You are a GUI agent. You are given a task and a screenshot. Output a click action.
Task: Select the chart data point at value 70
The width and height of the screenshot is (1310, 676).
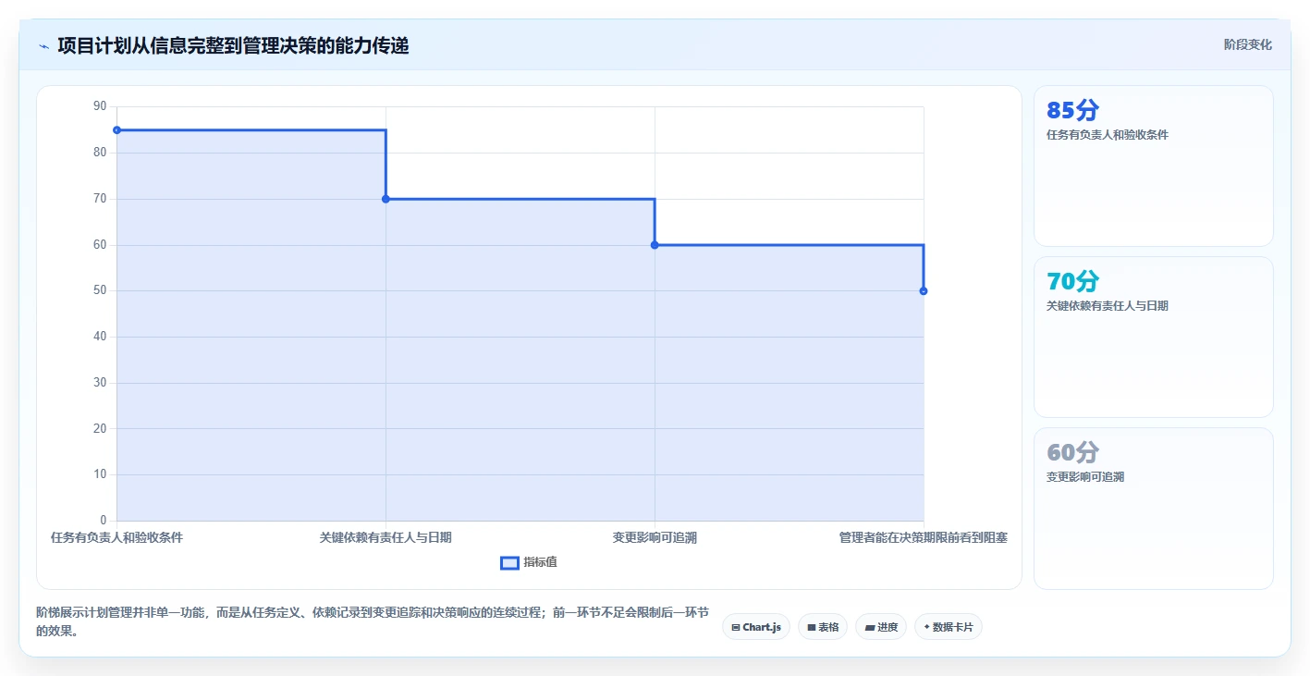pyautogui.click(x=386, y=199)
